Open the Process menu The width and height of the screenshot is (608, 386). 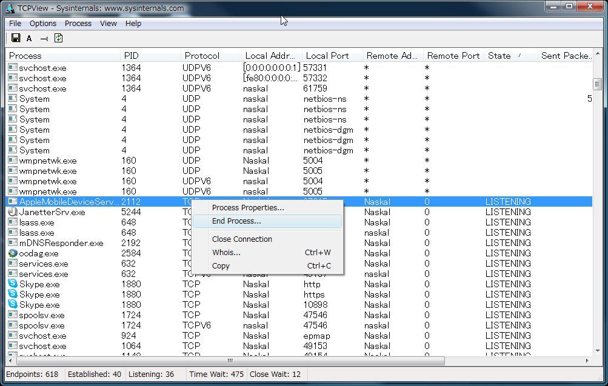pos(78,23)
